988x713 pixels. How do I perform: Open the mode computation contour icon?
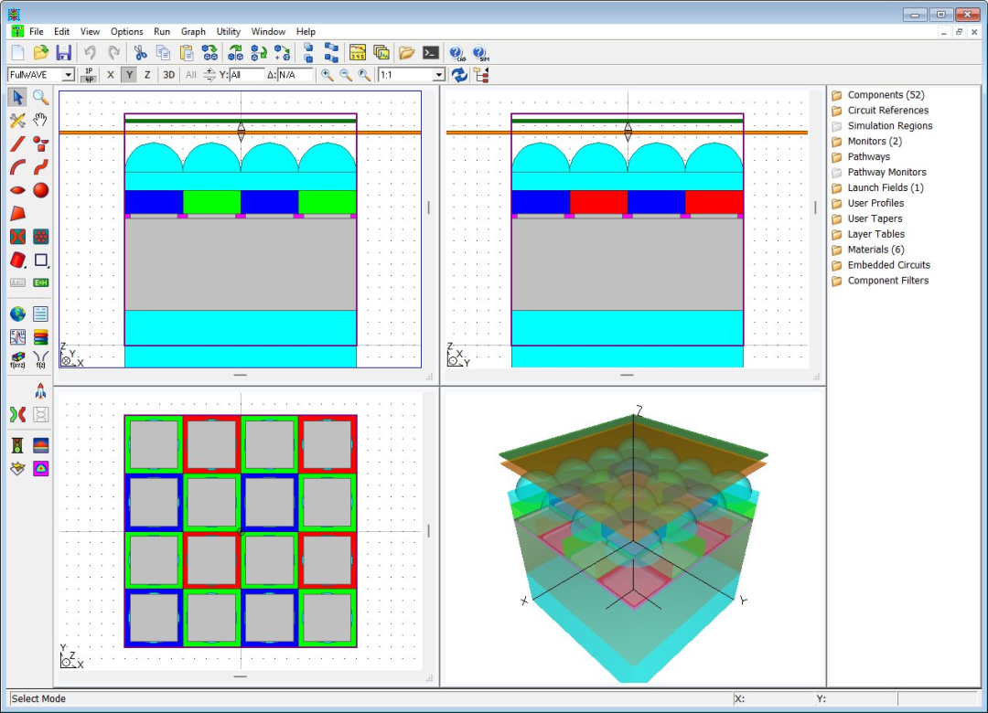coord(41,469)
